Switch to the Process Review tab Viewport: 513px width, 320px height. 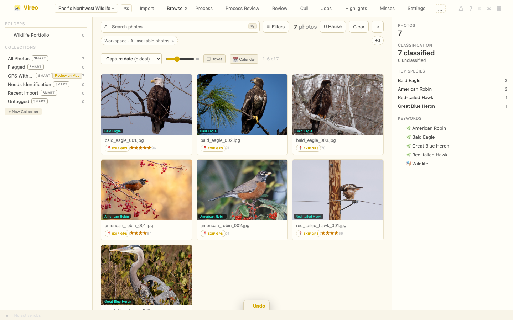click(242, 8)
